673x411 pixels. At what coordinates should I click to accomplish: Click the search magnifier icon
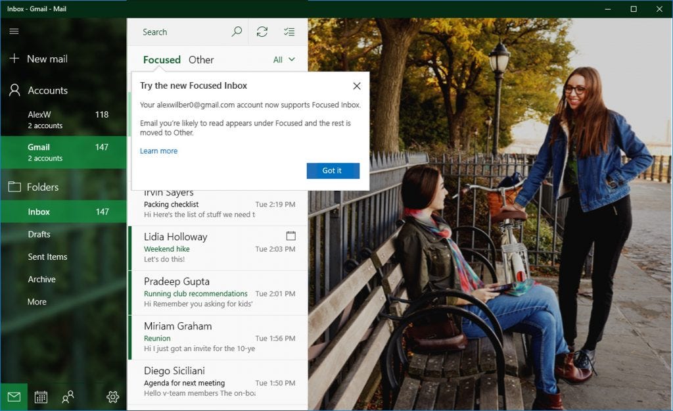click(236, 31)
